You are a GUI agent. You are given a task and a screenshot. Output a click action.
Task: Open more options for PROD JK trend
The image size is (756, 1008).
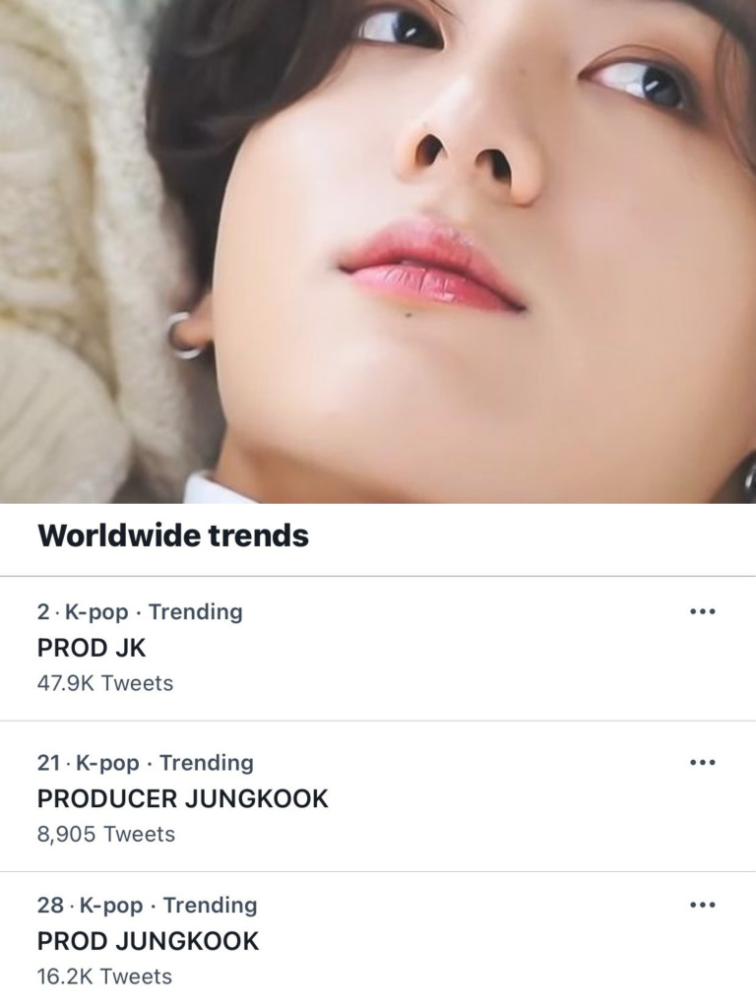pos(702,611)
